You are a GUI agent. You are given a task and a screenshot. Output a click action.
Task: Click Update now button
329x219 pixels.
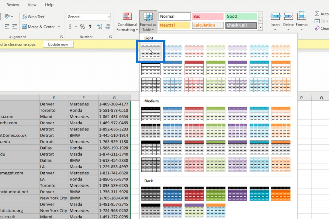pos(58,44)
